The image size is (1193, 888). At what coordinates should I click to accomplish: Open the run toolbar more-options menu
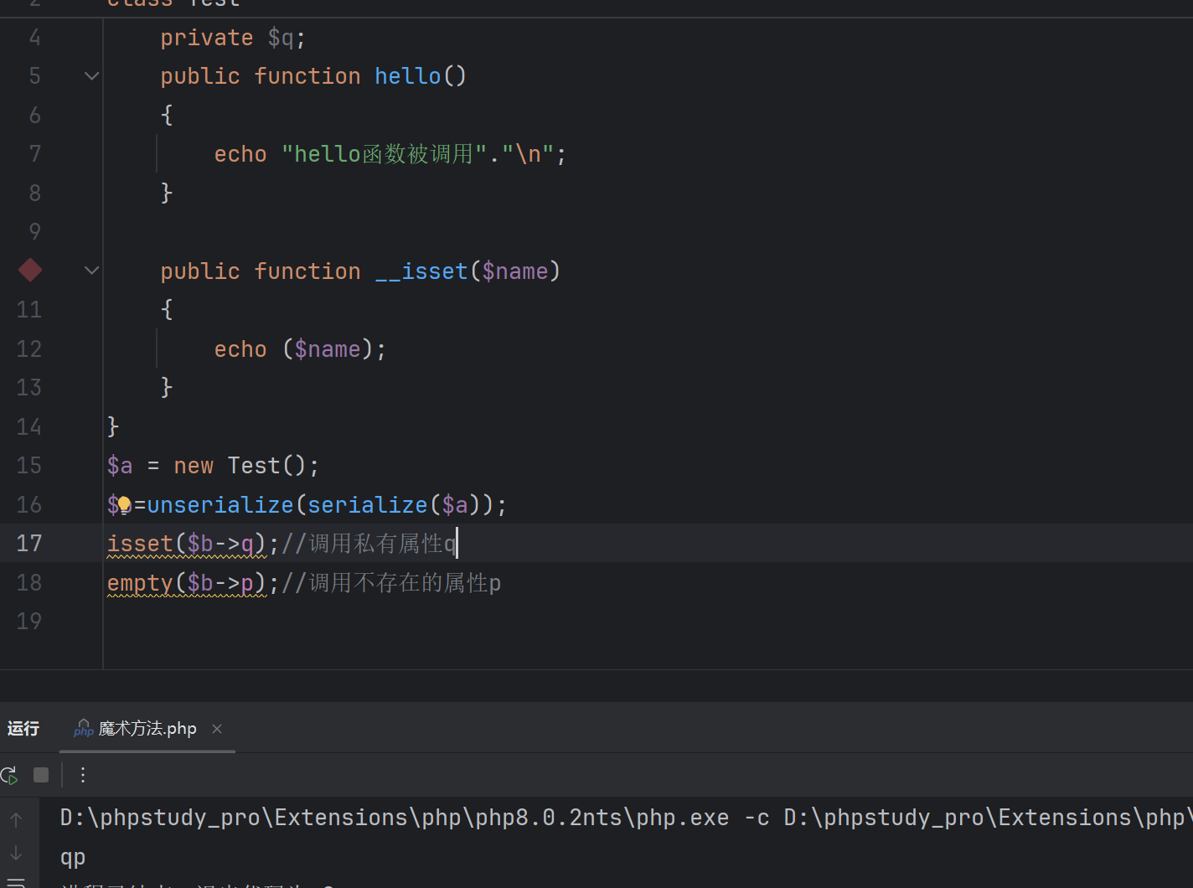coord(83,775)
